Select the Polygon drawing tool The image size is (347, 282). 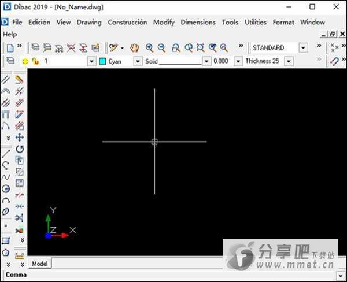(6, 253)
